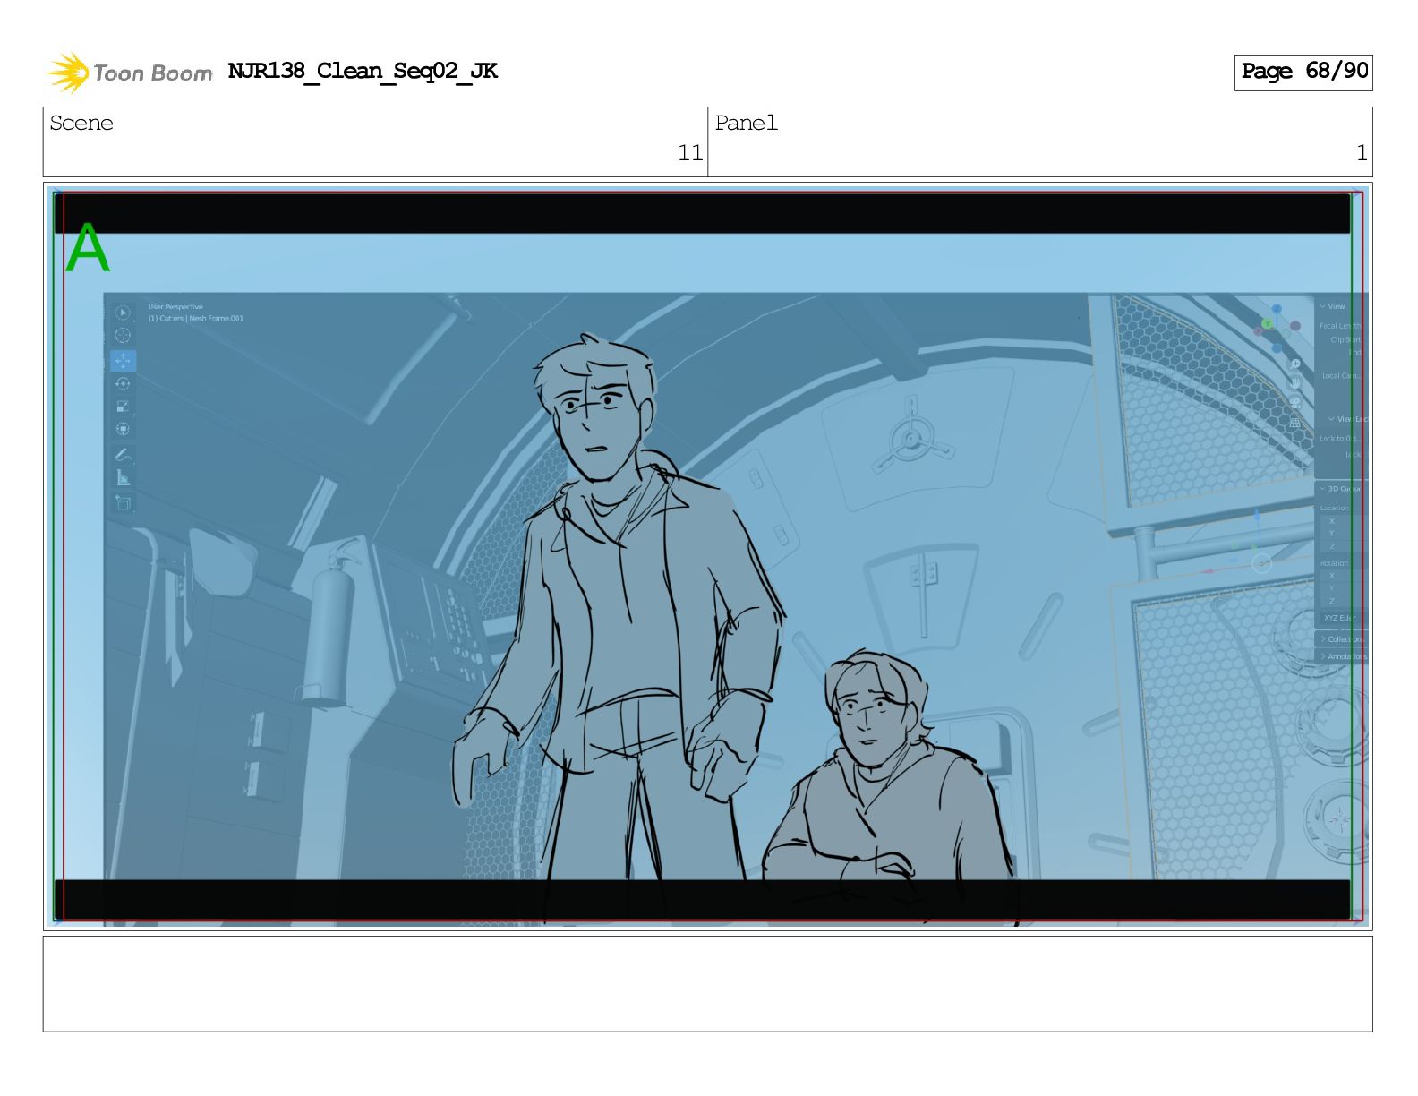Select the Measure ruler tool
This screenshot has width=1418, height=1096.
pos(123,478)
